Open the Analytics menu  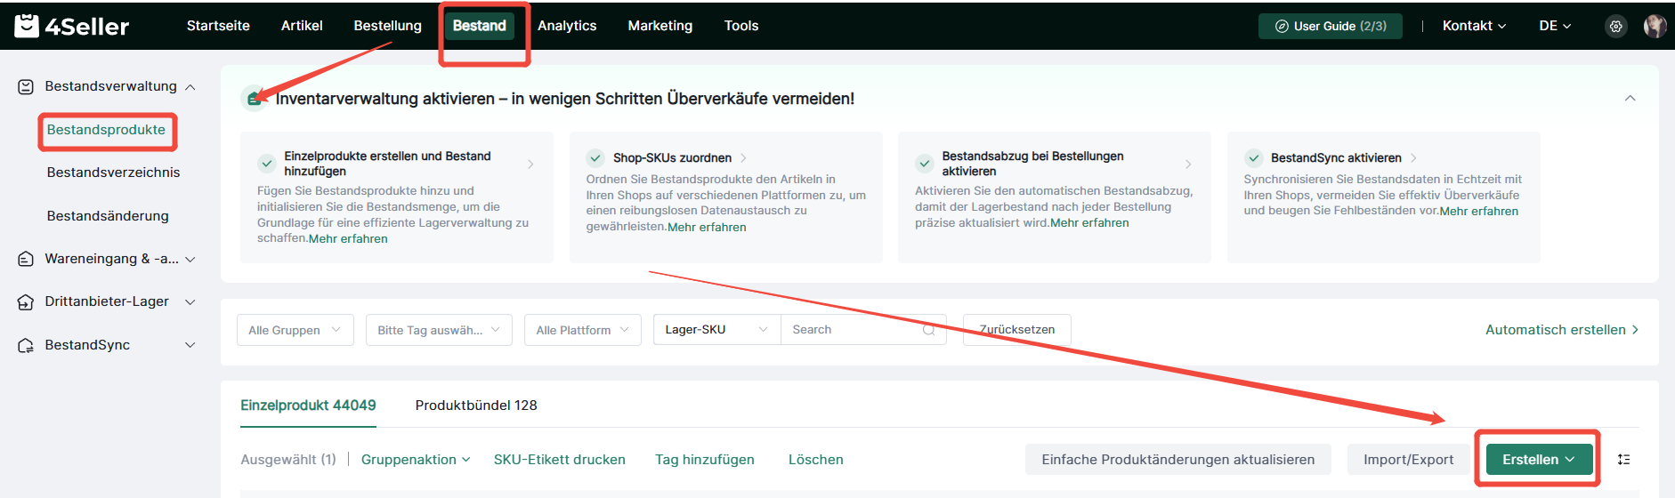click(x=567, y=26)
